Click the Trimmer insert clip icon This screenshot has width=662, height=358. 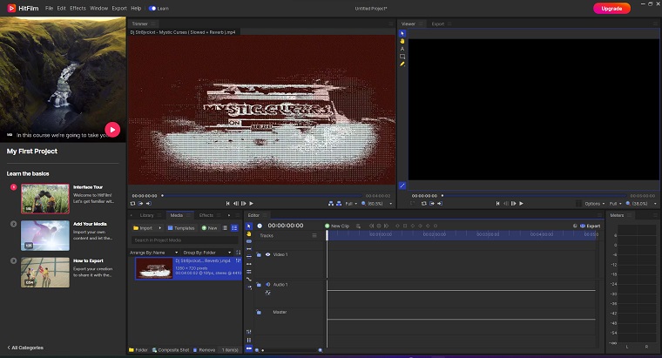[331, 204]
